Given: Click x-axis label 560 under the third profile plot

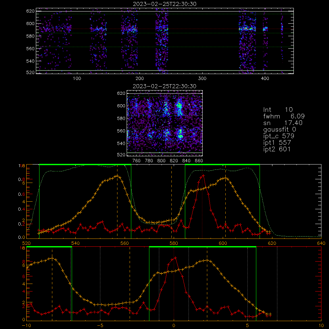Looking at the screenshot, I should click(x=125, y=243).
